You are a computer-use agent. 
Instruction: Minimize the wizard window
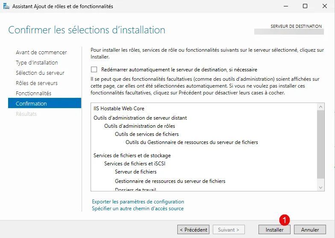(x=285, y=6)
